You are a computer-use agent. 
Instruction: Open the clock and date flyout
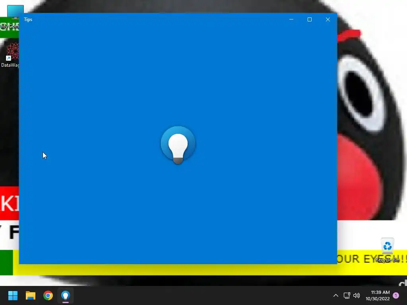378,295
